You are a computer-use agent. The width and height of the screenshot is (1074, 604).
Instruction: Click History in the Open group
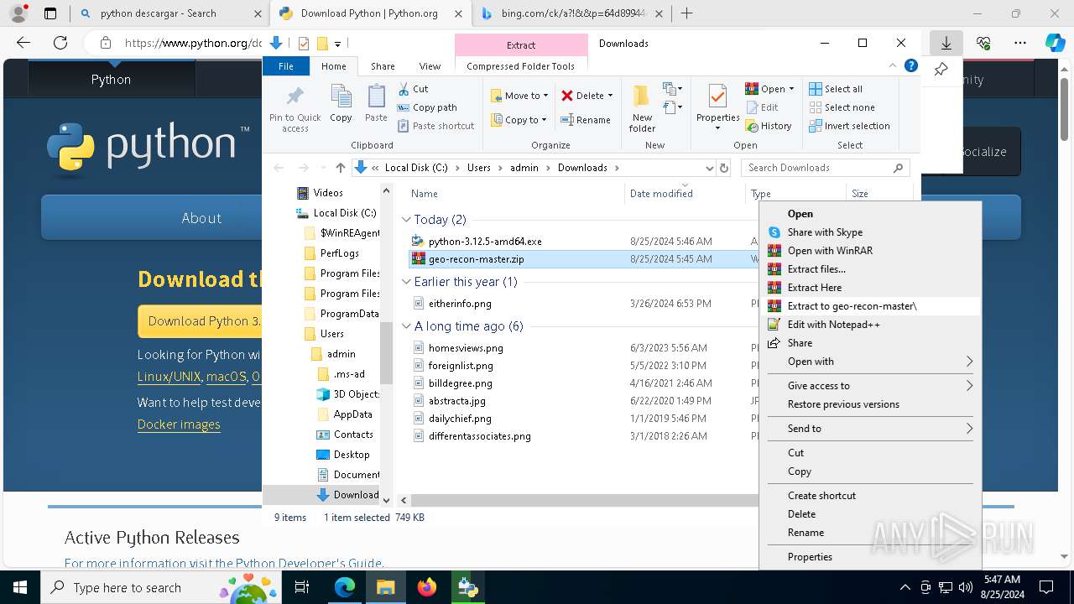tap(768, 126)
